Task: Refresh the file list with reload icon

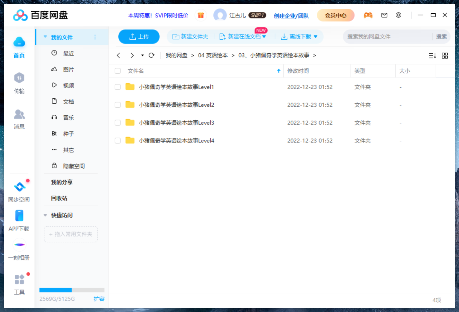Action: click(x=152, y=55)
